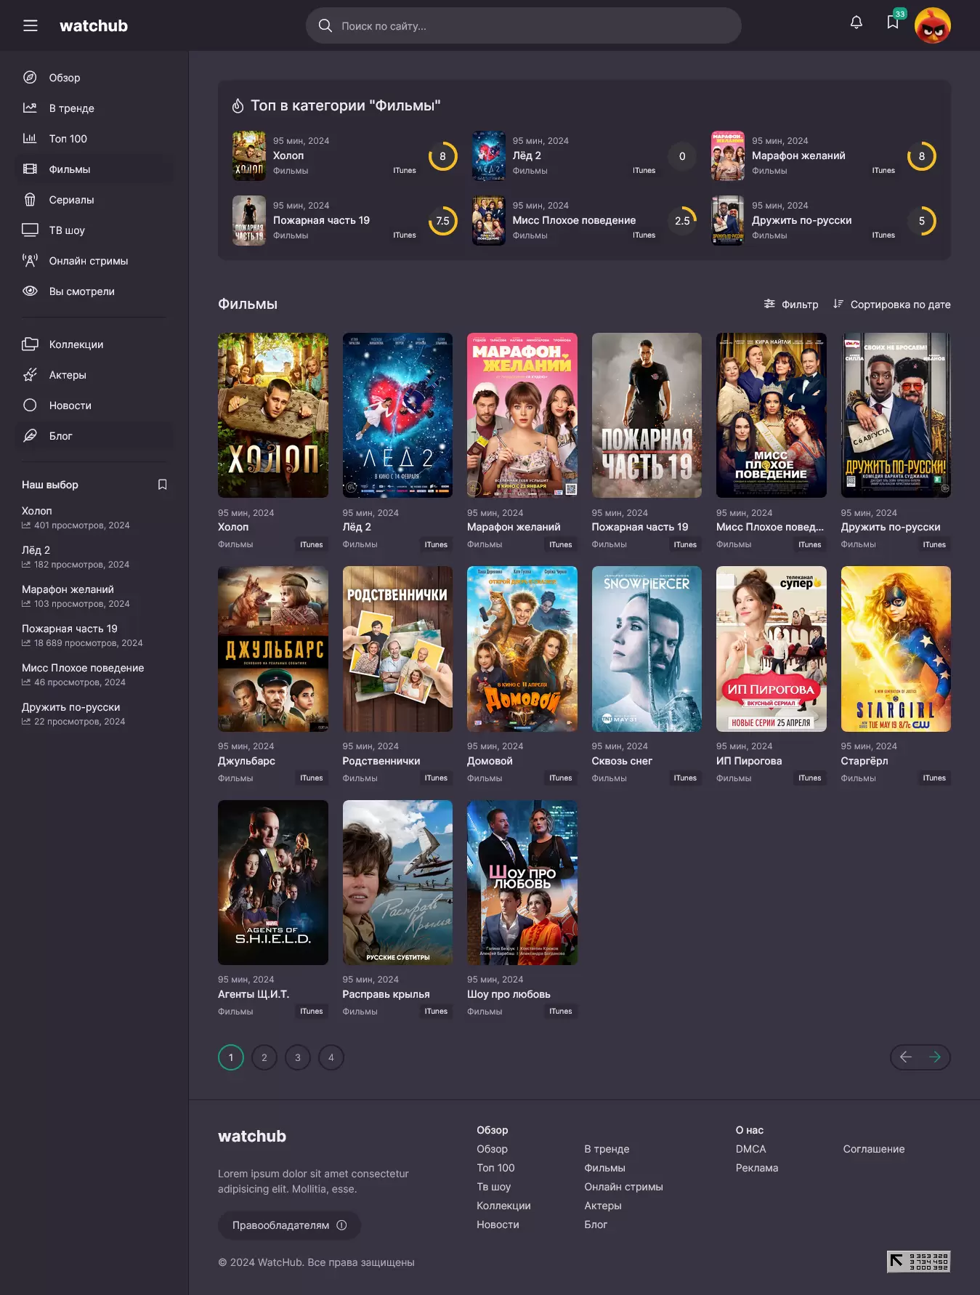Click the Актеры stars icon
The height and width of the screenshot is (1295, 980).
[30, 375]
